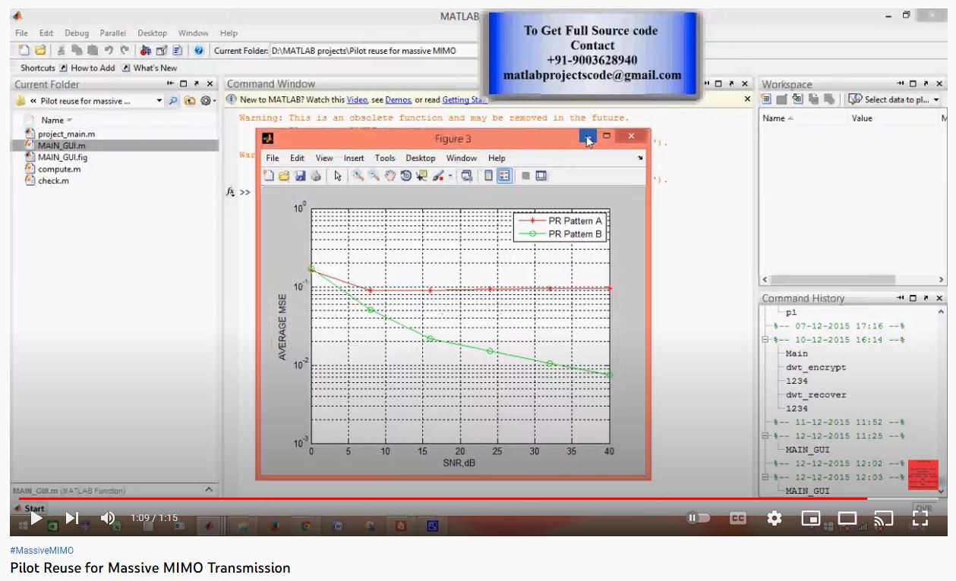Toggle Insert Colorbar in figure toolbar
This screenshot has height=581, width=956.
click(489, 176)
